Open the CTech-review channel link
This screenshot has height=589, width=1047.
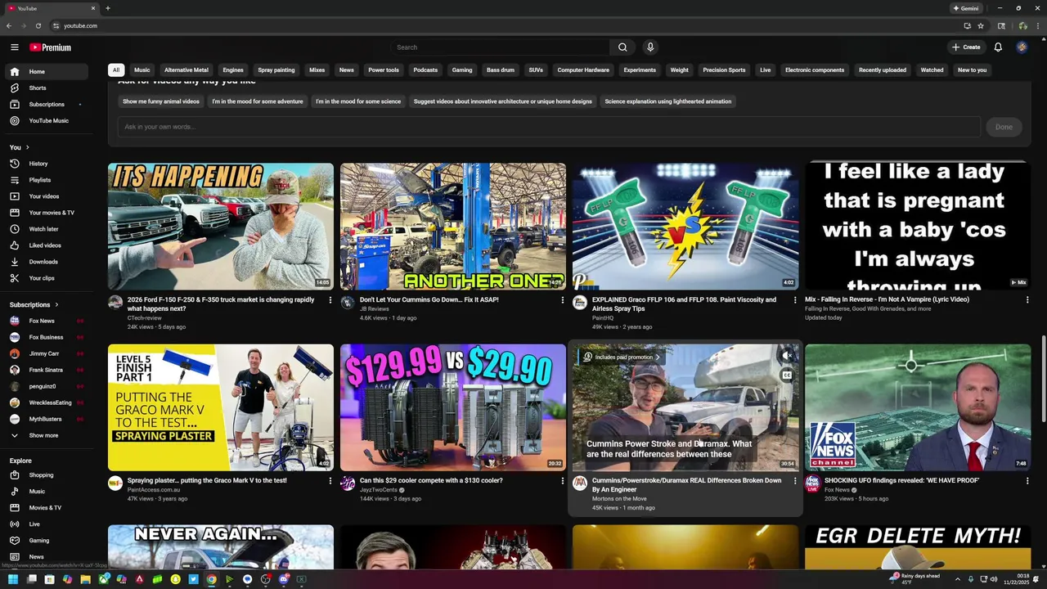[145, 318]
